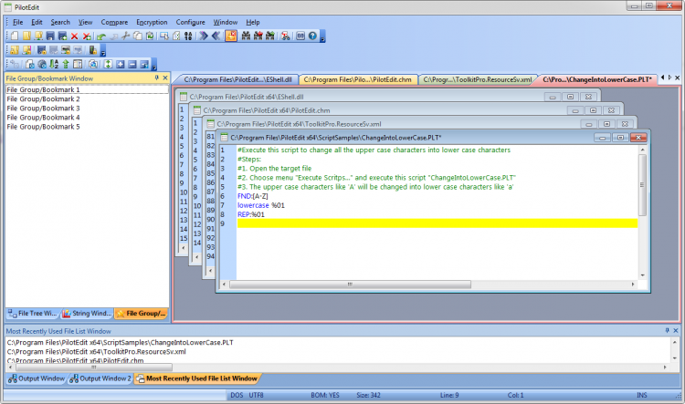Click the sort A-Z icon
This screenshot has height=404, width=685.
tap(54, 65)
